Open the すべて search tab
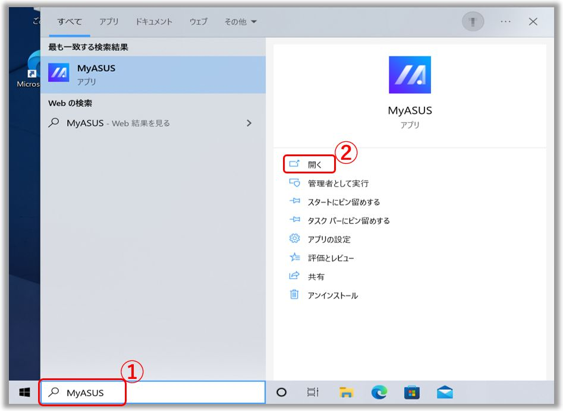 pos(70,22)
